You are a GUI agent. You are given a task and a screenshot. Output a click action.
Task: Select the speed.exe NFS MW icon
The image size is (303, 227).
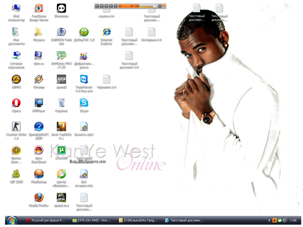click(62, 200)
